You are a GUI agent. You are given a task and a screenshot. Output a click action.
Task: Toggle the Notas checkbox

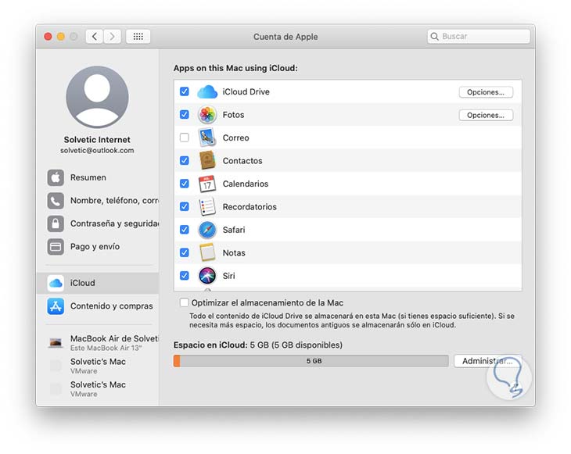coord(185,252)
